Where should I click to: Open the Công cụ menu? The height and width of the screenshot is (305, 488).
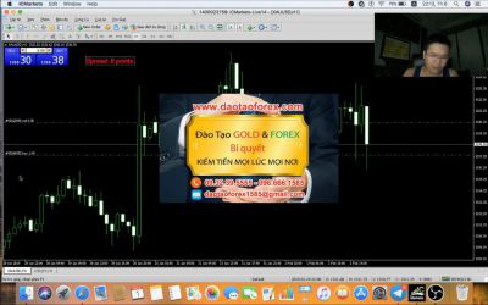click(81, 20)
